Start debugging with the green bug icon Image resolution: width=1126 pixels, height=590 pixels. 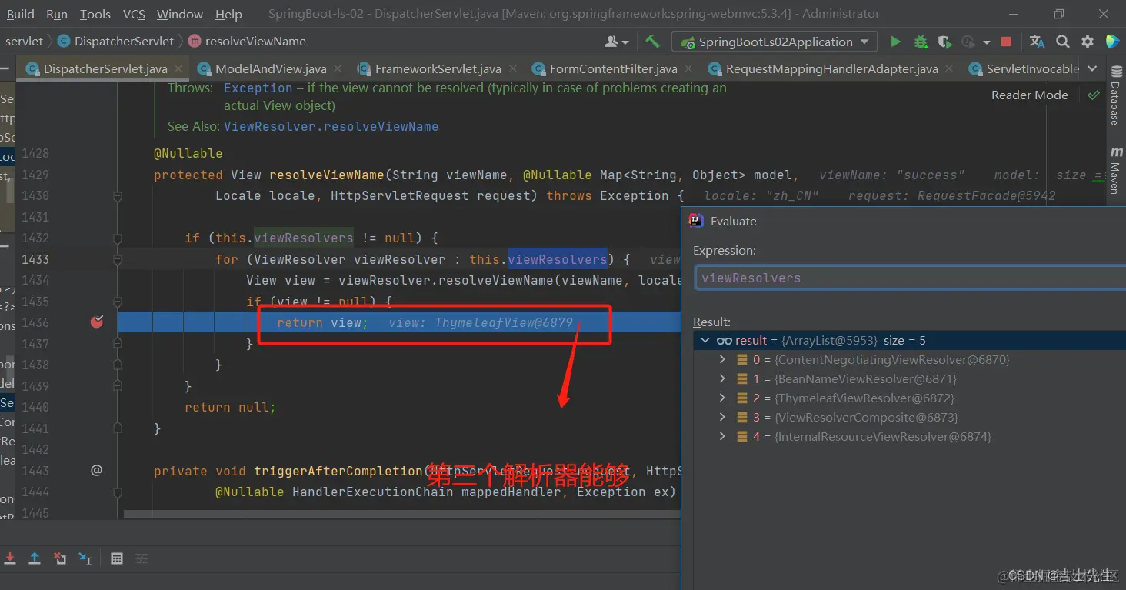click(920, 42)
